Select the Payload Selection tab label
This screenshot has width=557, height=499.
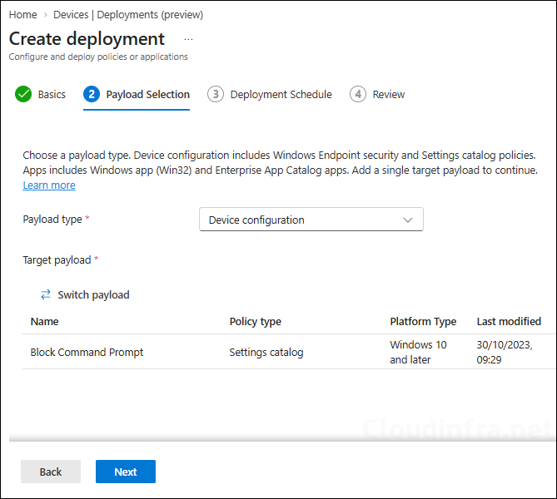coord(147,95)
